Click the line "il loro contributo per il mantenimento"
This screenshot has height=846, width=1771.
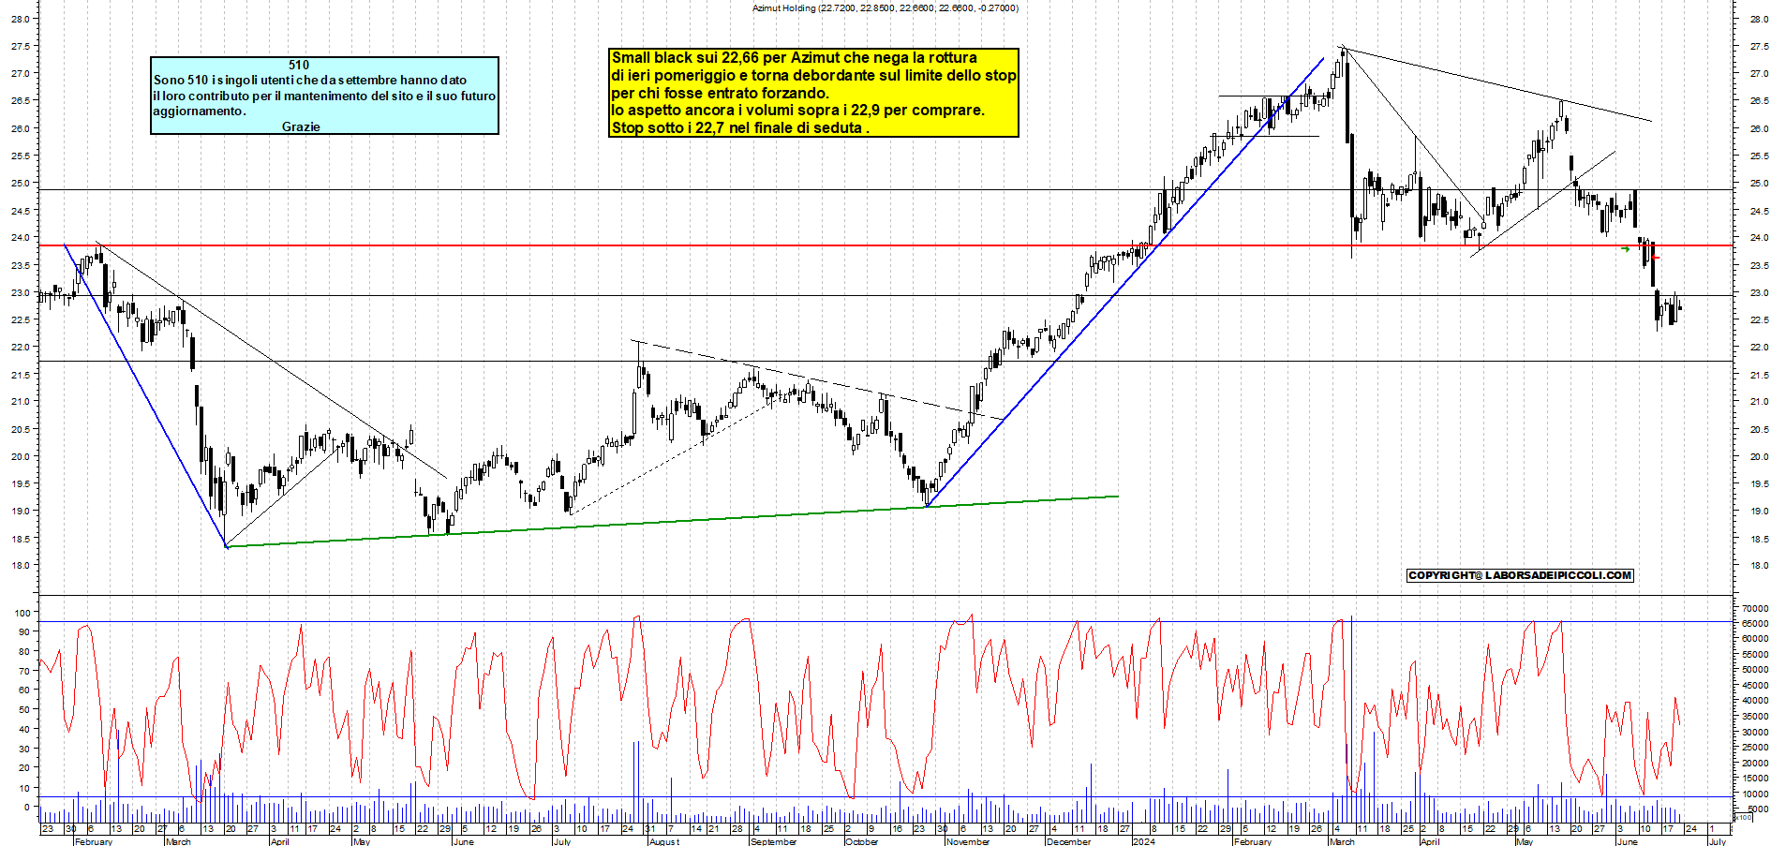[324, 96]
